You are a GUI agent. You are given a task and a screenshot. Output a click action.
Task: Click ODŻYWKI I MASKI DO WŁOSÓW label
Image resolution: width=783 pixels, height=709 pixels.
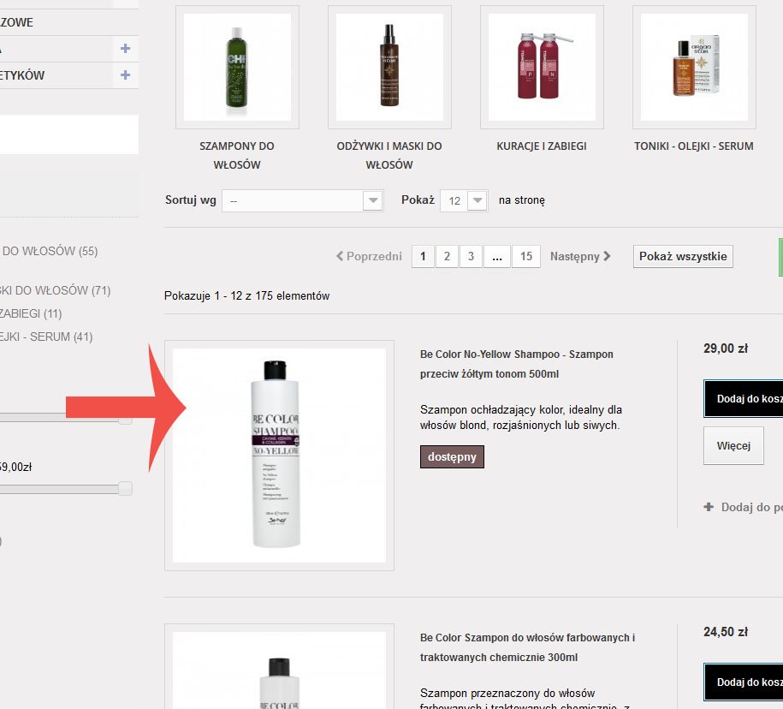pos(389,155)
